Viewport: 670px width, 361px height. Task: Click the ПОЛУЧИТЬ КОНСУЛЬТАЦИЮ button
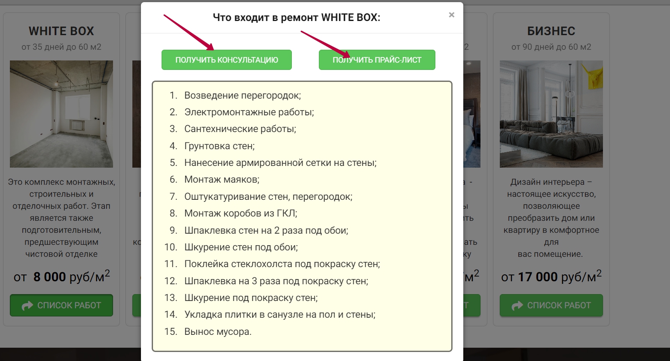226,60
